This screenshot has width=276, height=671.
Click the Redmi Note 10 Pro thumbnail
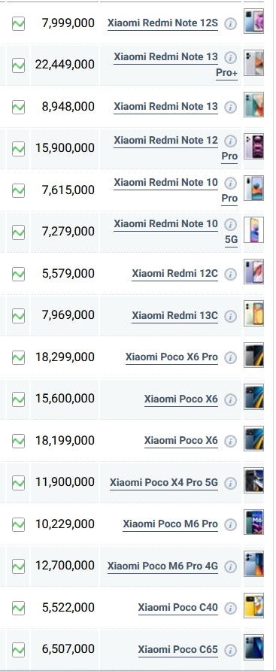click(253, 188)
